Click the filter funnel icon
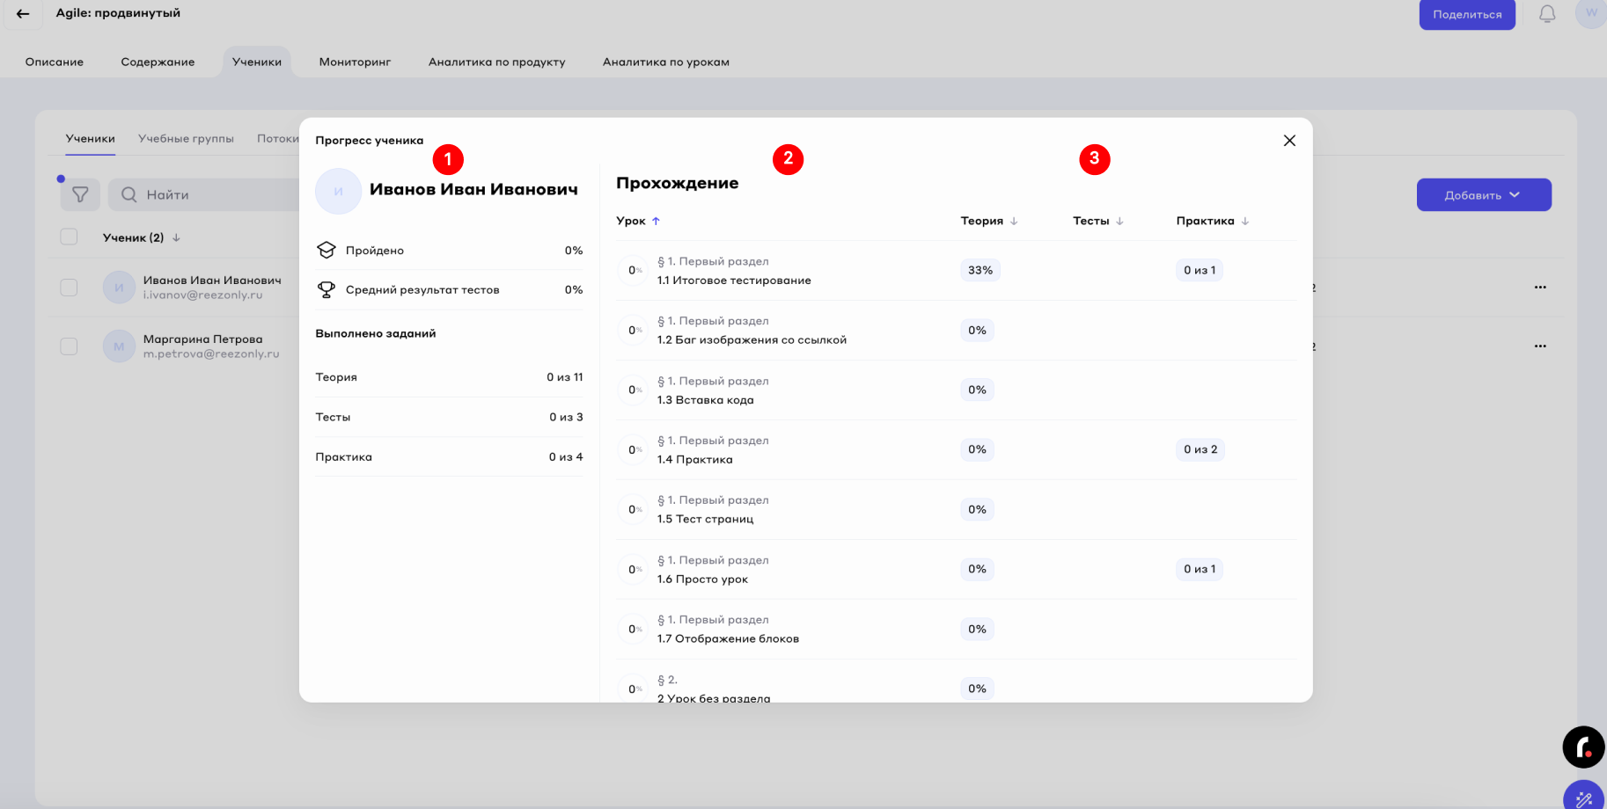Image resolution: width=1607 pixels, height=809 pixels. (x=80, y=194)
